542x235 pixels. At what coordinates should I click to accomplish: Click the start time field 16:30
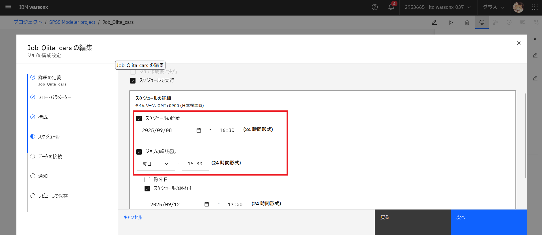(x=227, y=130)
